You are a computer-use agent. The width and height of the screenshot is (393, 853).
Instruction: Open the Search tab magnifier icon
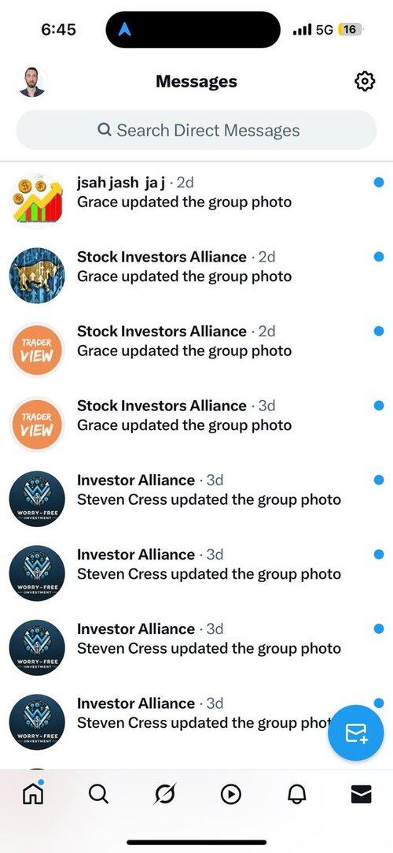click(98, 794)
